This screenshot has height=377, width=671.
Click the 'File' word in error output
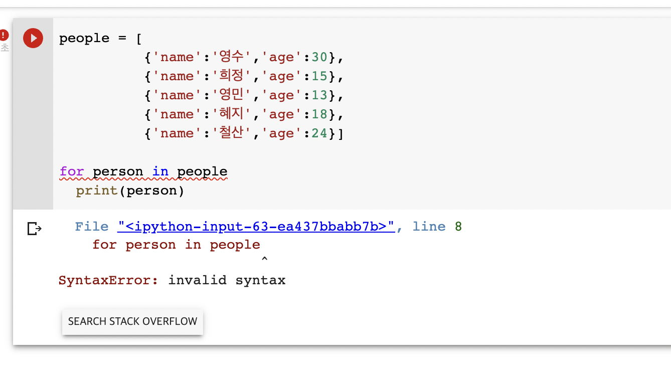click(x=92, y=227)
